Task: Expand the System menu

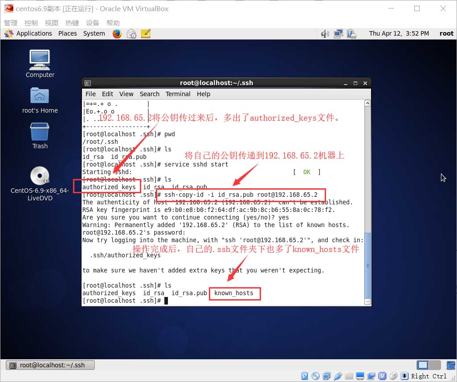Action: point(94,33)
